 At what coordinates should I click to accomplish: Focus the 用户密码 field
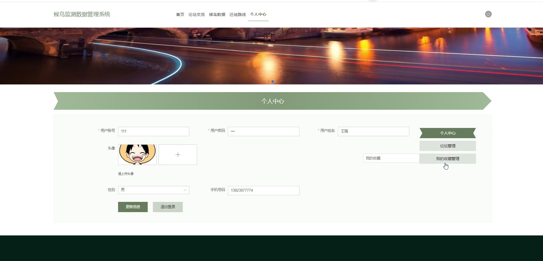coord(264,131)
